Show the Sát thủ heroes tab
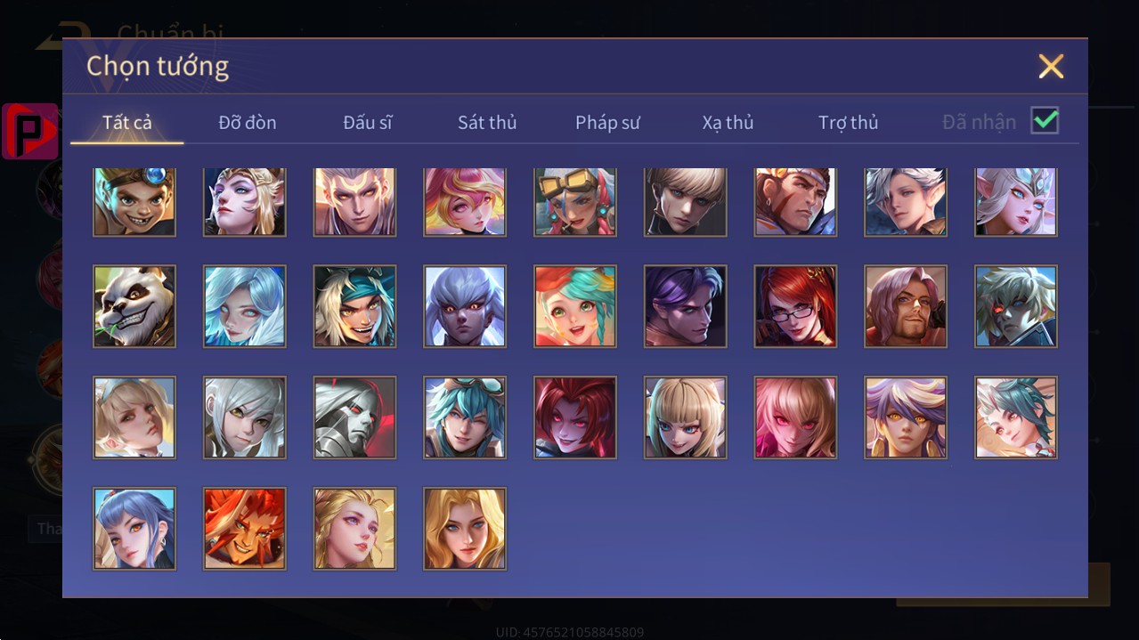 point(487,122)
